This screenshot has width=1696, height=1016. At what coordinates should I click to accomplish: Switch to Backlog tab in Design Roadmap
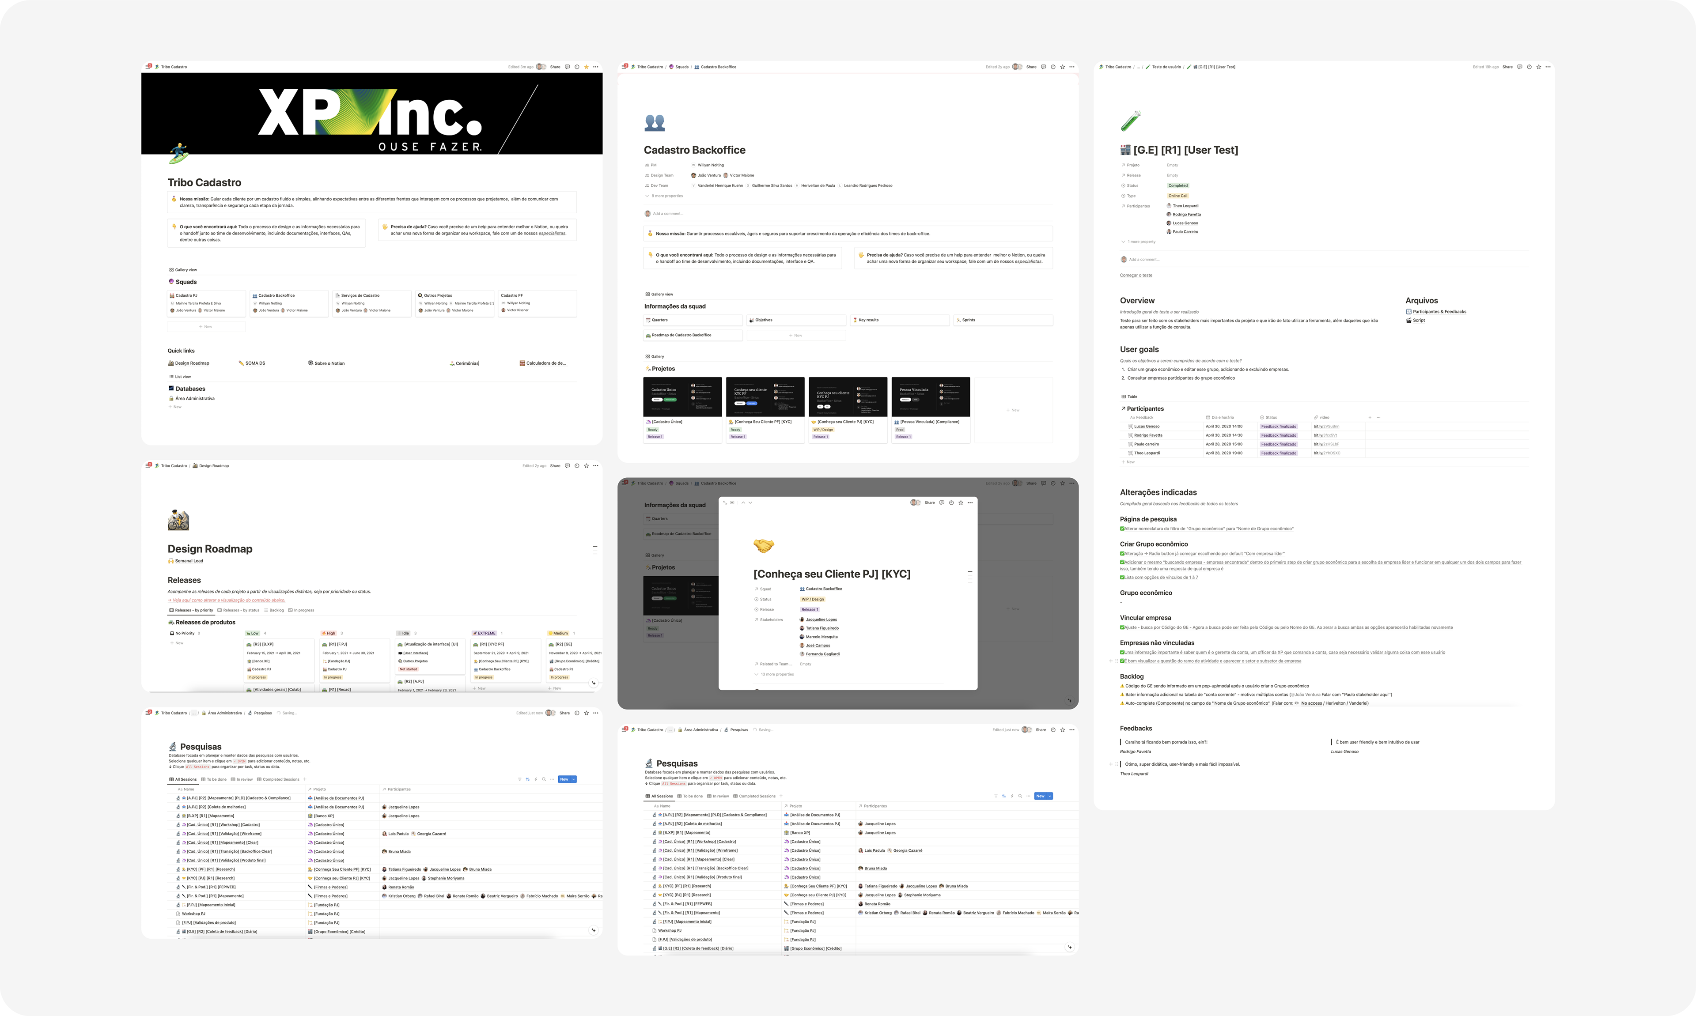coord(274,610)
